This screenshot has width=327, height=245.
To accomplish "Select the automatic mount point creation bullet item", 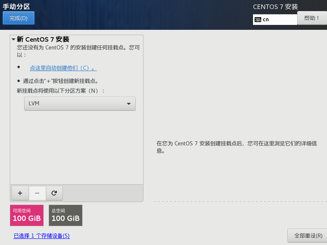I will (63, 68).
